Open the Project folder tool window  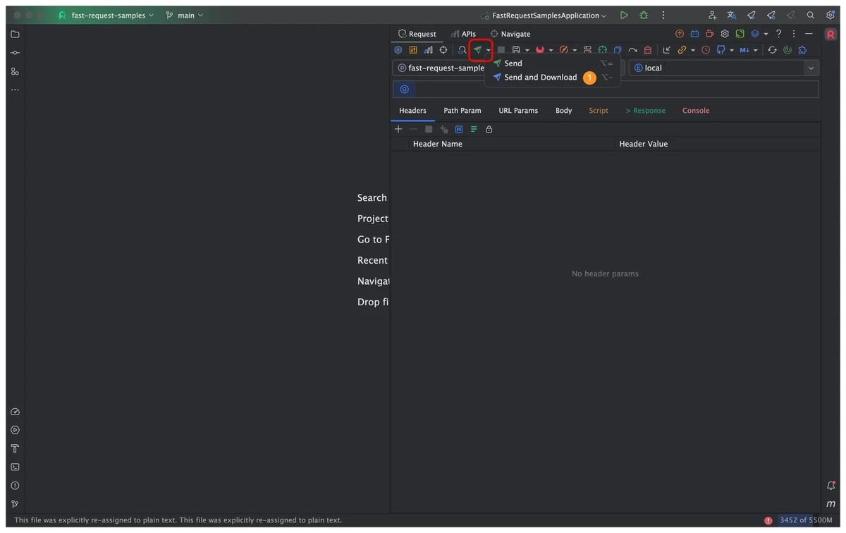click(x=15, y=34)
